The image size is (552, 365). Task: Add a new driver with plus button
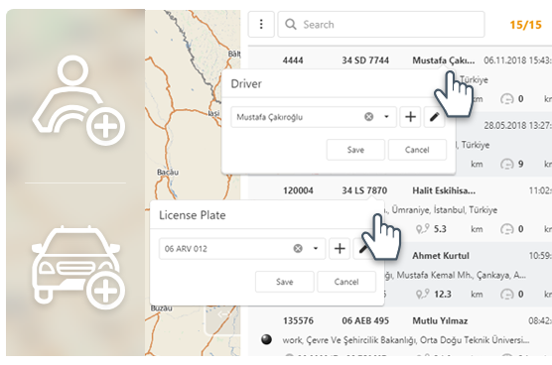click(410, 117)
